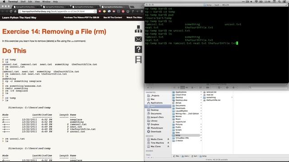The image size is (289, 162).
Task: Switch Finder to column view
Action: click(x=182, y=88)
